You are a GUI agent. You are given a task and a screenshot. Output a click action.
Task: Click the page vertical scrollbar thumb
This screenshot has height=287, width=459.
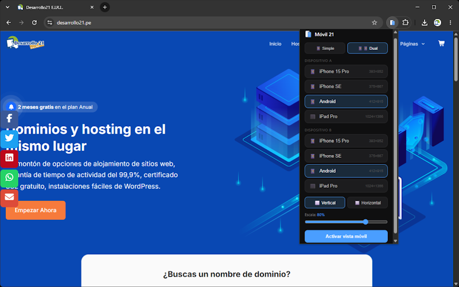(x=456, y=59)
